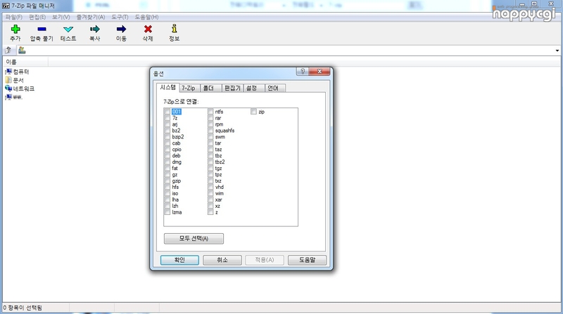563x314 pixels.
Task: Check the zip extension checkbox
Action: pos(253,112)
